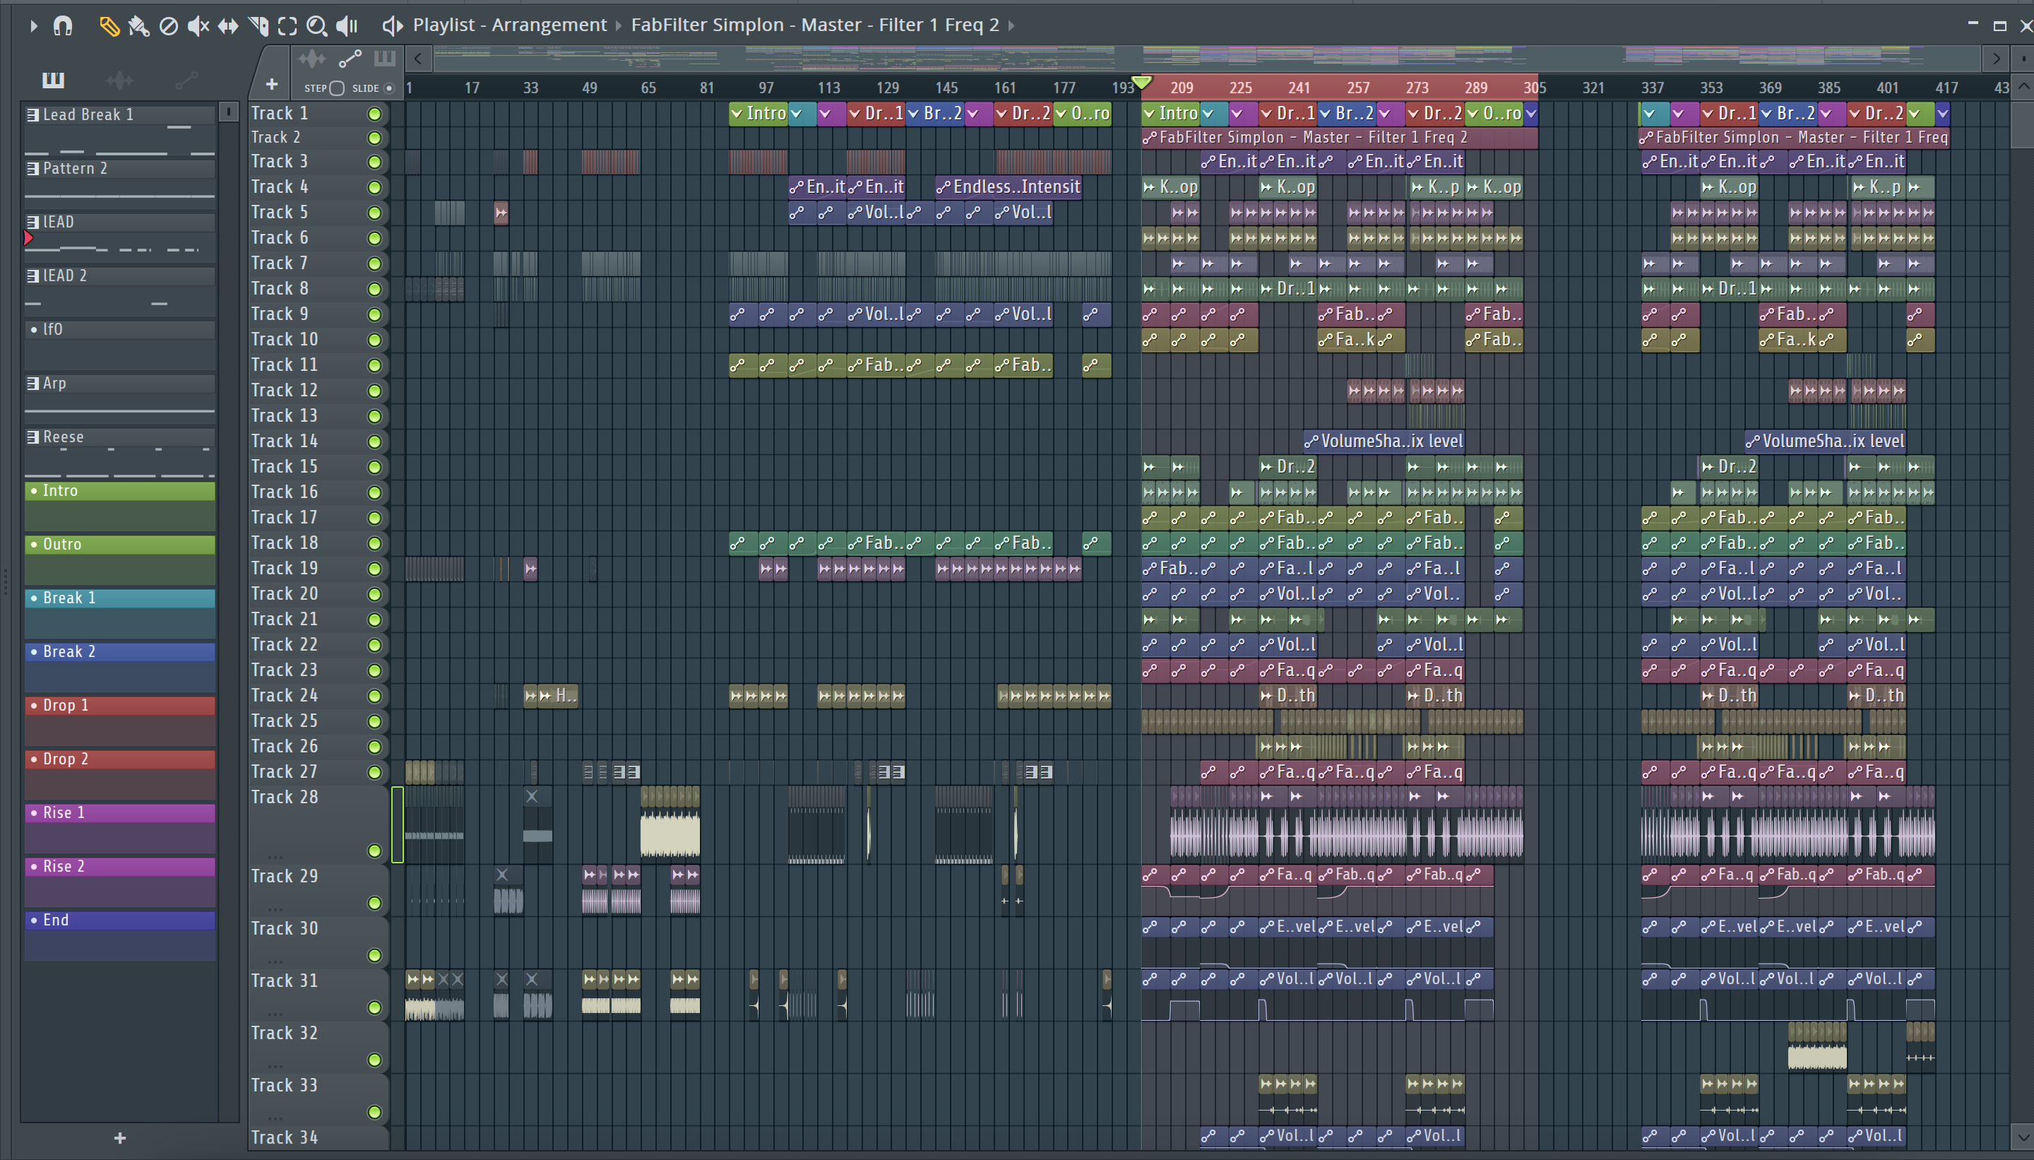Viewport: 2034px width, 1160px height.
Task: Open dropdown of Intro clip at bar 97
Action: 737,114
